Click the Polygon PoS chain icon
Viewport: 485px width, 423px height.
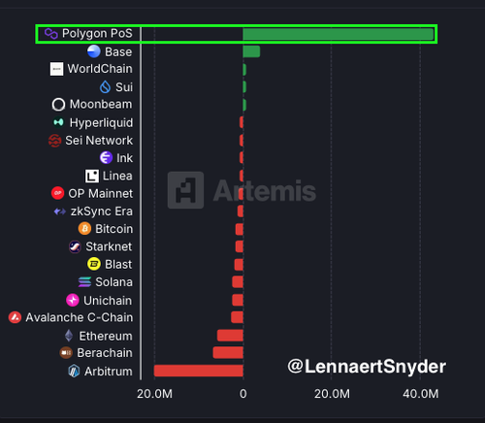(51, 33)
